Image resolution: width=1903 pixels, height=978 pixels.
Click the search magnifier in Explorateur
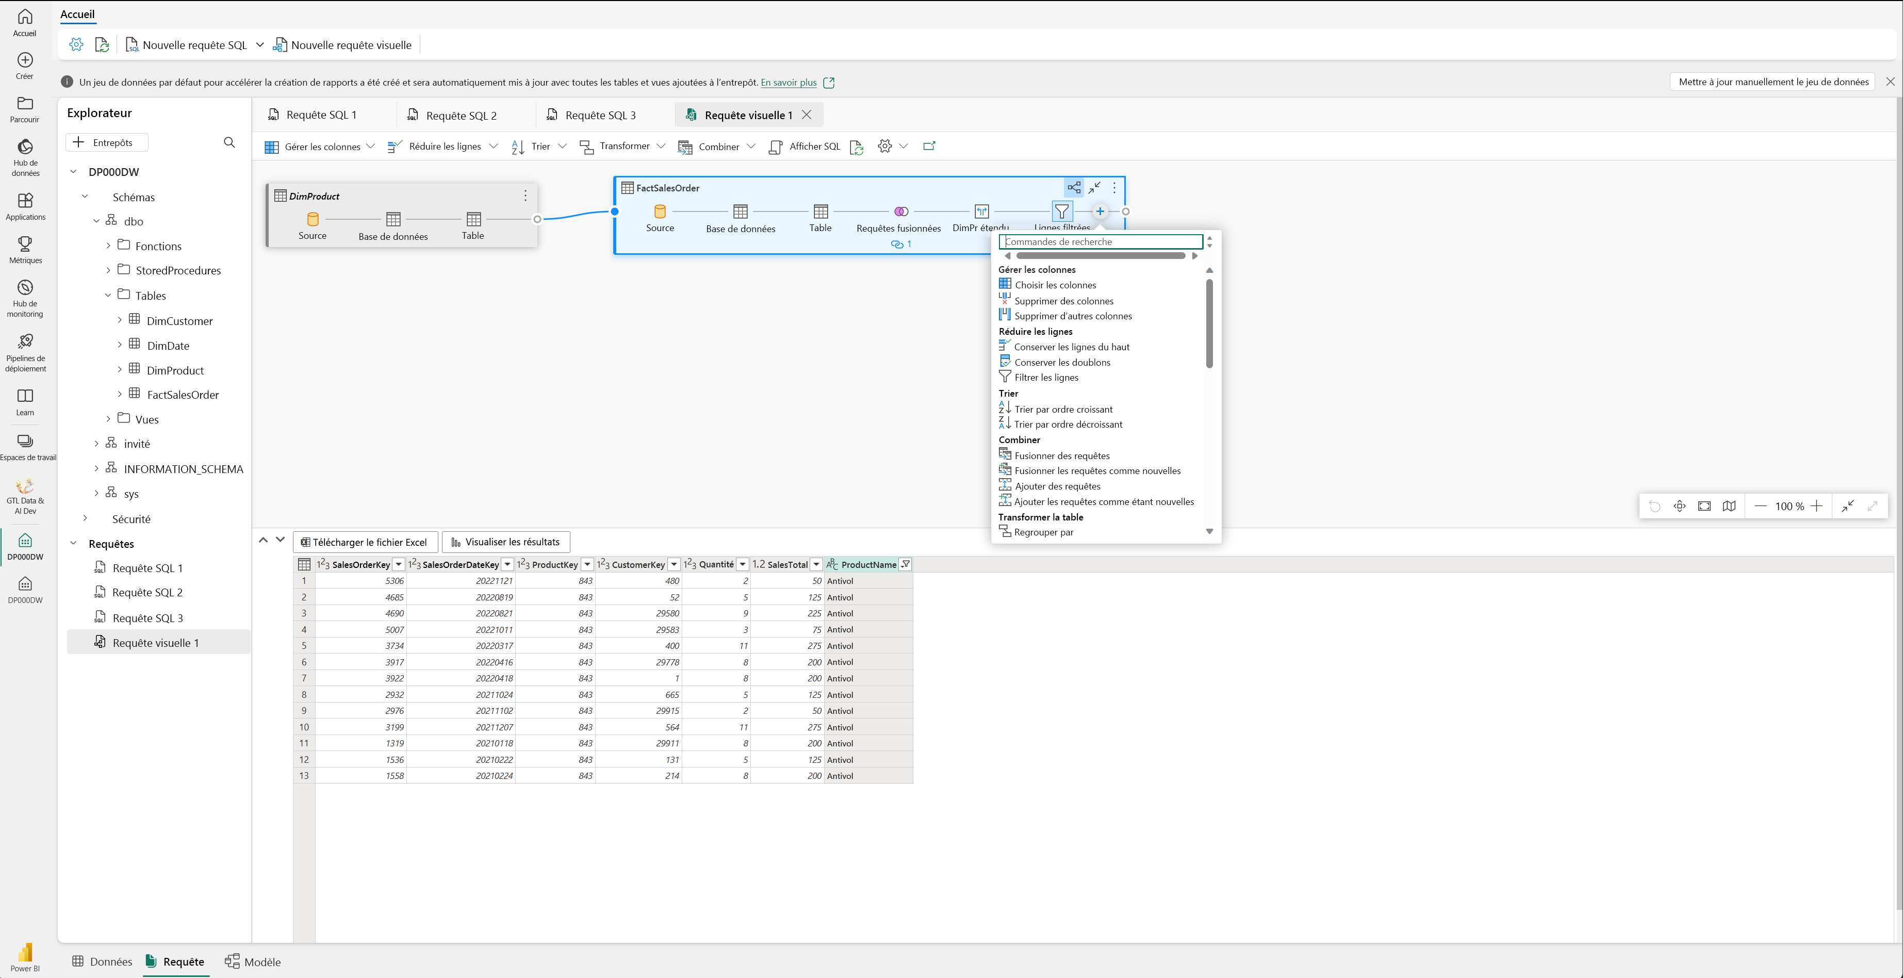point(229,142)
